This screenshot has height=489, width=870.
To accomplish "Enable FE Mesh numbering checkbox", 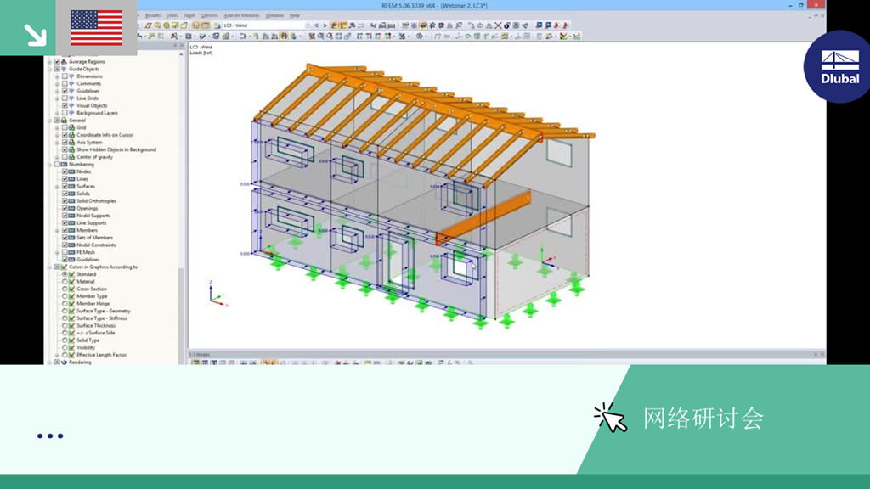I will pyautogui.click(x=65, y=252).
